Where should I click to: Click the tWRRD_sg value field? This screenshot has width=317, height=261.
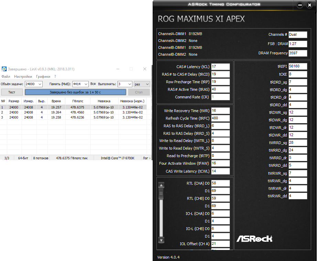pos(298,143)
